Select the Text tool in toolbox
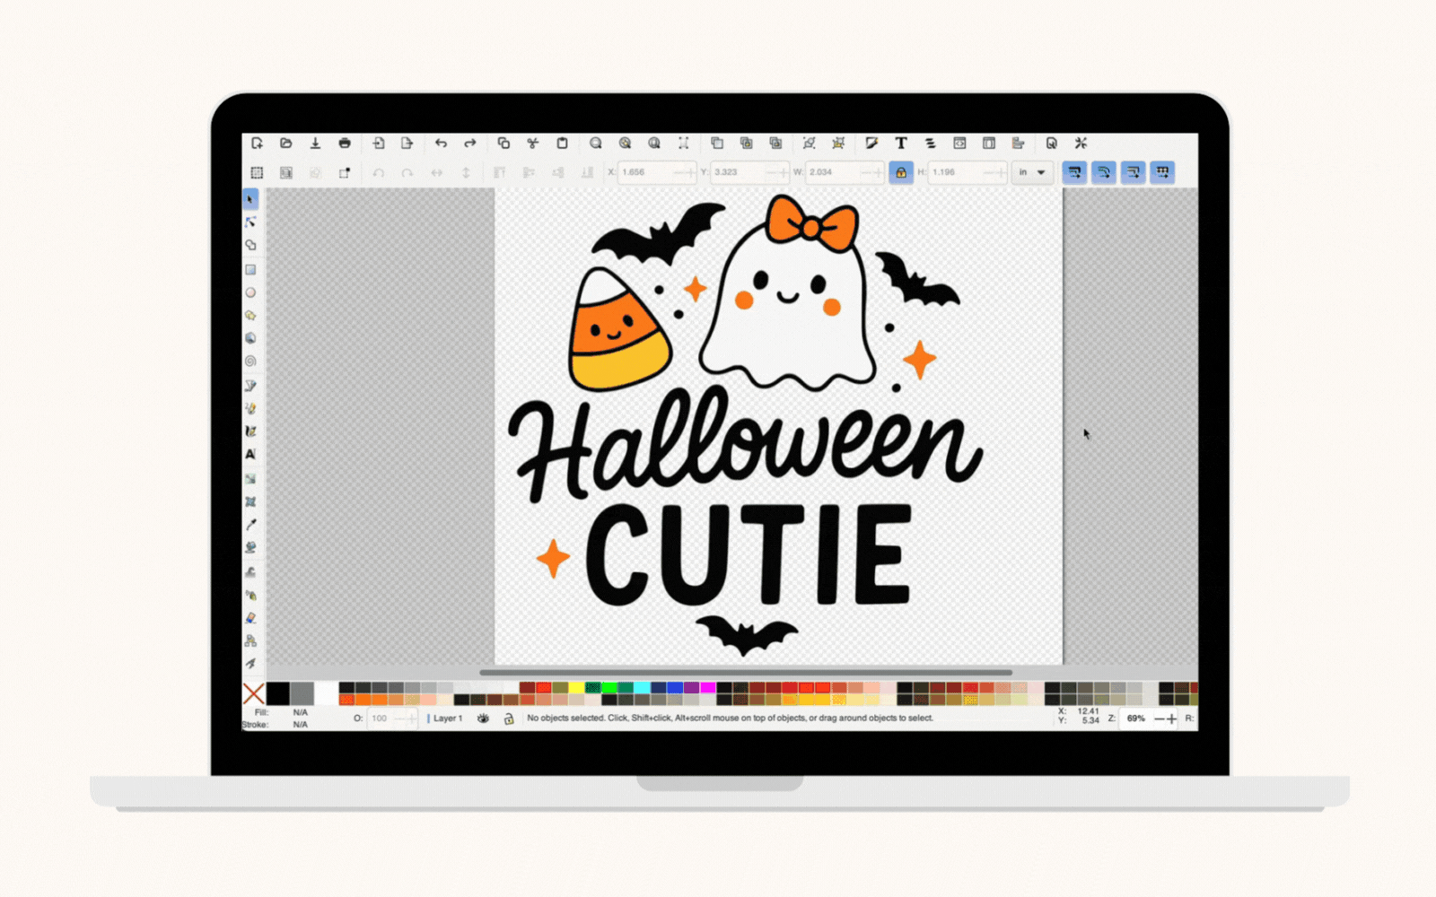The height and width of the screenshot is (897, 1436). tap(250, 455)
